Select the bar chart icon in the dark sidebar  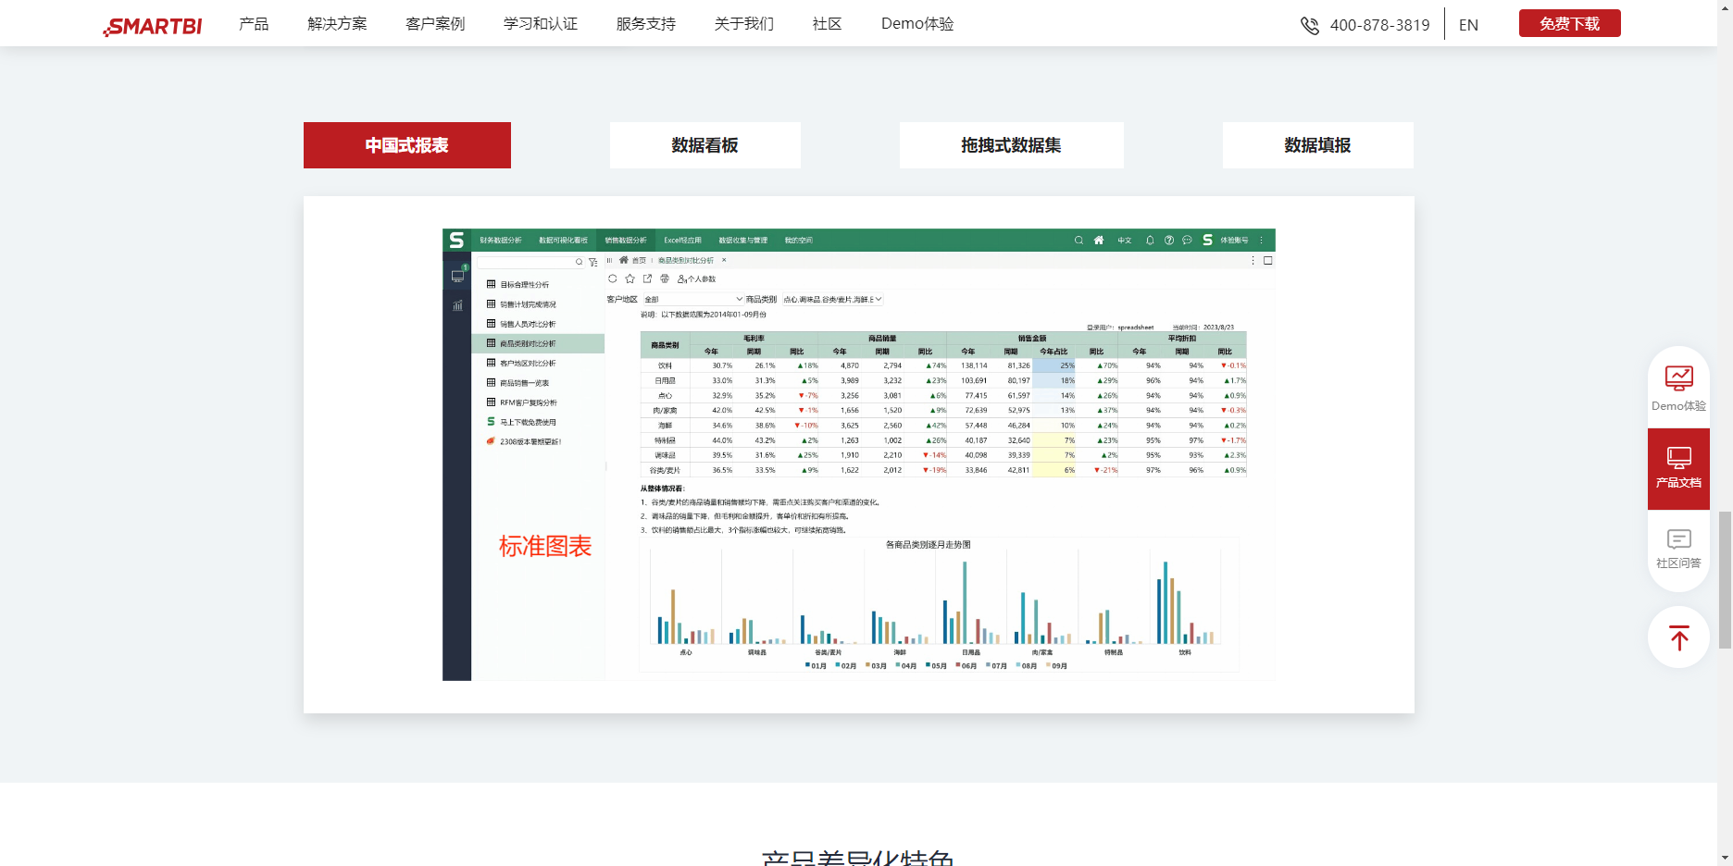[456, 305]
